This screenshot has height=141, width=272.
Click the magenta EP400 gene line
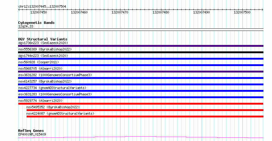141,137
